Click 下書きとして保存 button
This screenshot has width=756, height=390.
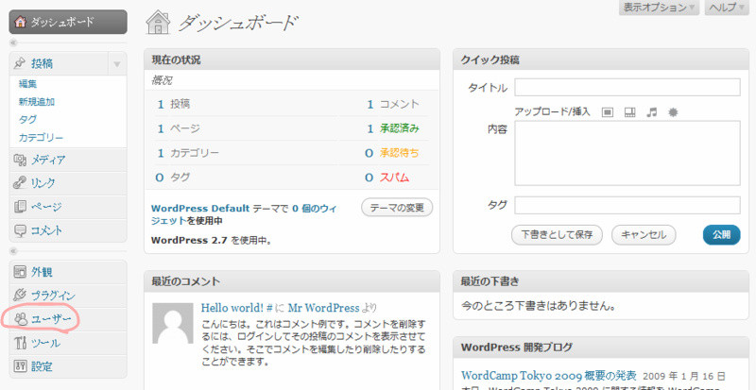[557, 235]
